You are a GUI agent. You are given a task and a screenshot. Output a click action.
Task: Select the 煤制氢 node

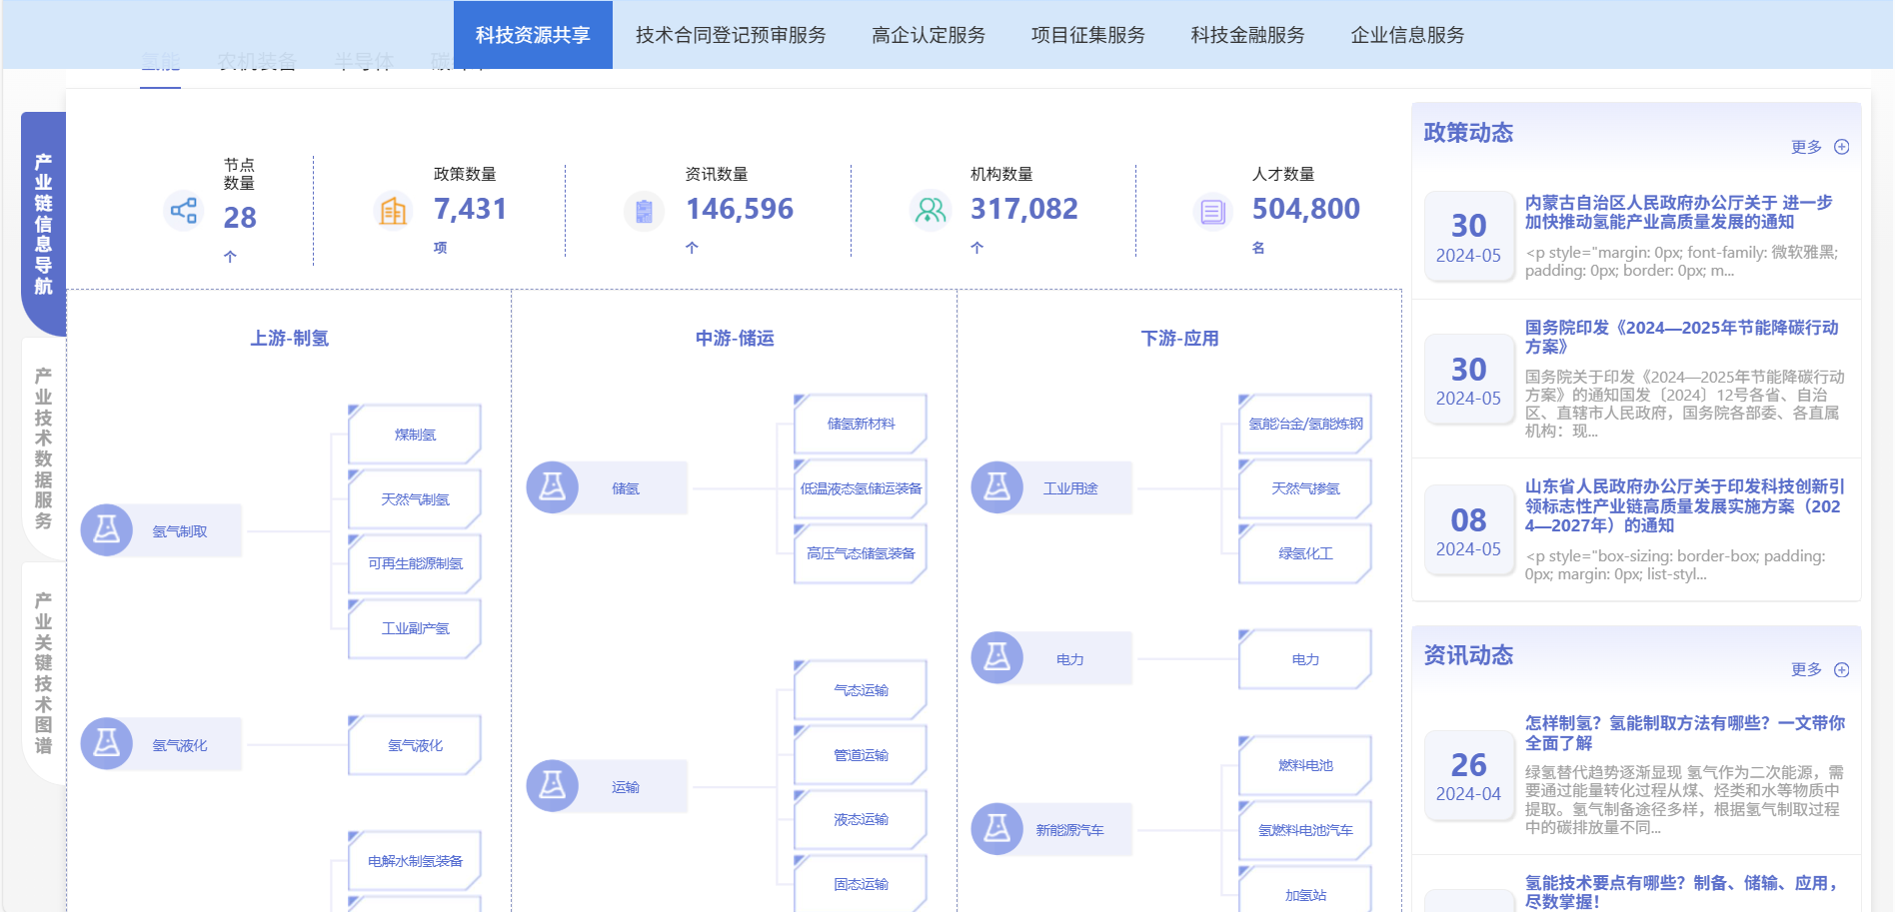415,435
